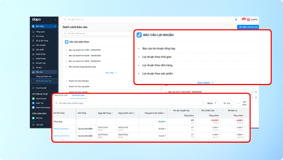Open Báo cáo theo trạng thái đơn hàng

coord(82,67)
